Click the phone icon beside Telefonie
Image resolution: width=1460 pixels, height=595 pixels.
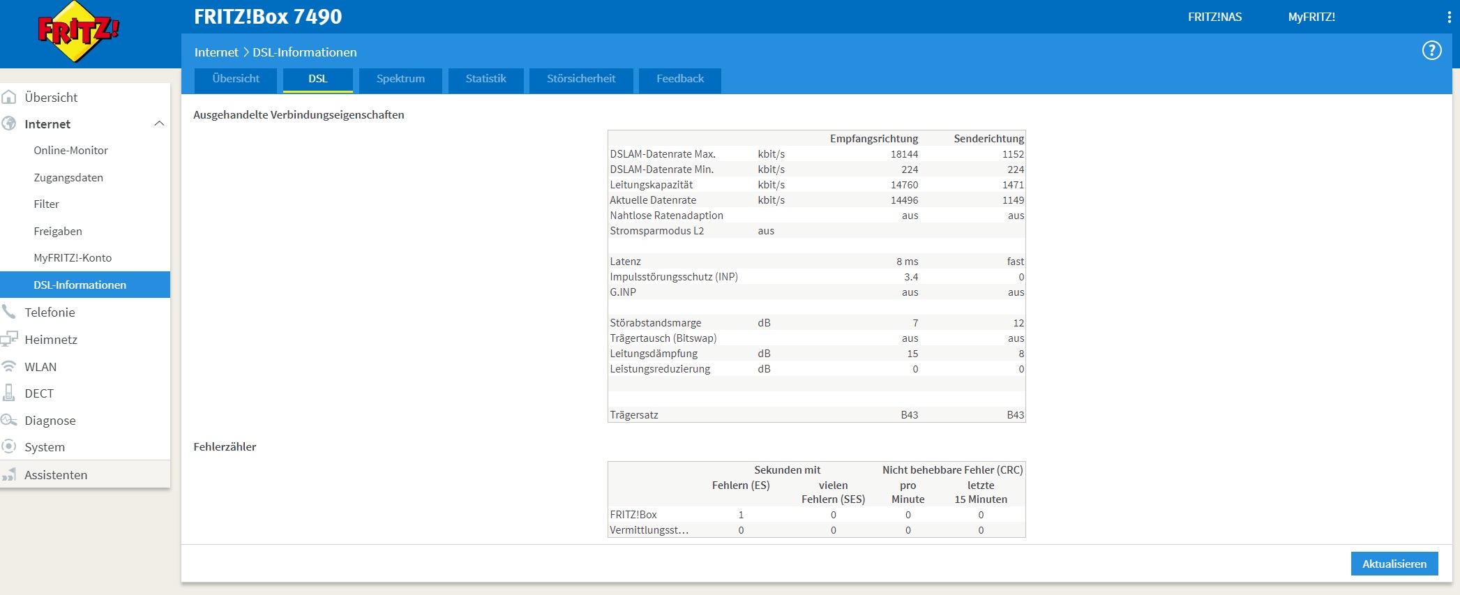point(9,312)
